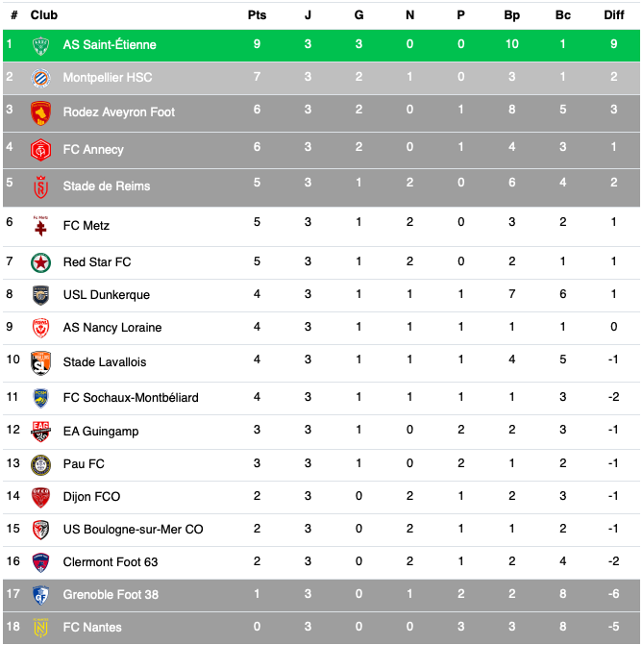Click the Club column header
643x645 pixels.
pyautogui.click(x=43, y=15)
